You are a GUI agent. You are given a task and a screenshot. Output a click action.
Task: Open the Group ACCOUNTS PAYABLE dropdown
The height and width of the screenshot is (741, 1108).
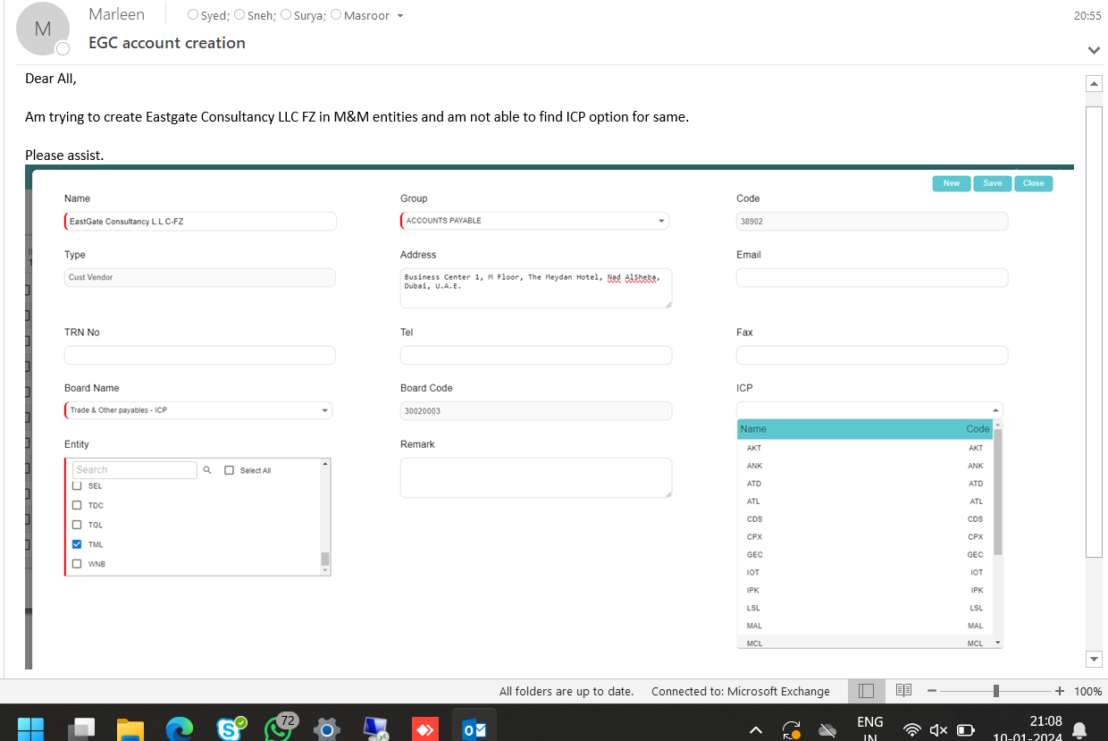pyautogui.click(x=660, y=221)
